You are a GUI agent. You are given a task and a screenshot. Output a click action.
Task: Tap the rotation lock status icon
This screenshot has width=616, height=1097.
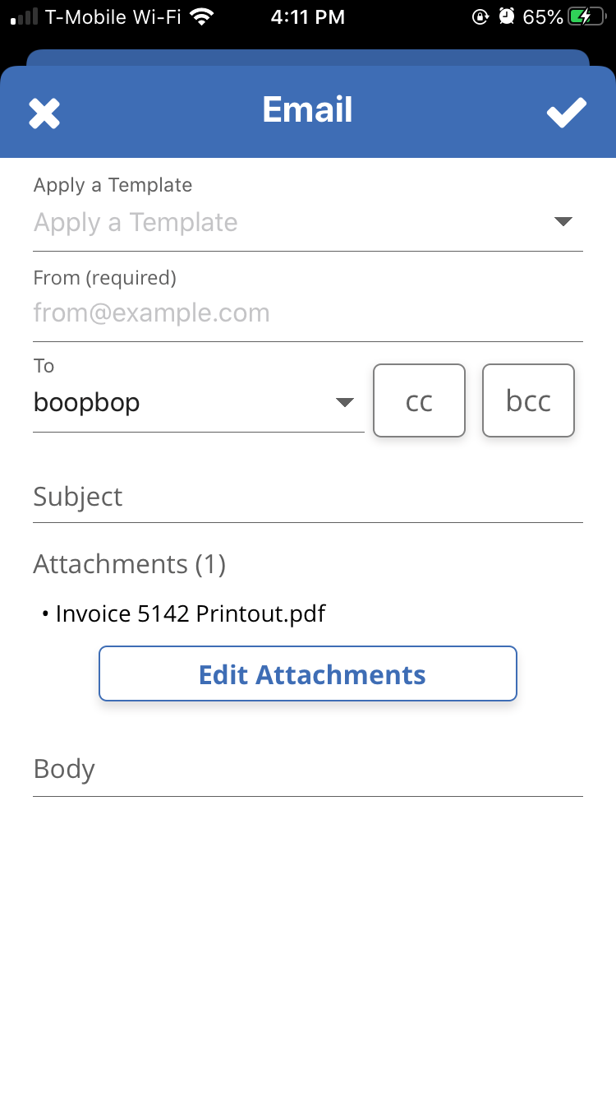(x=481, y=16)
